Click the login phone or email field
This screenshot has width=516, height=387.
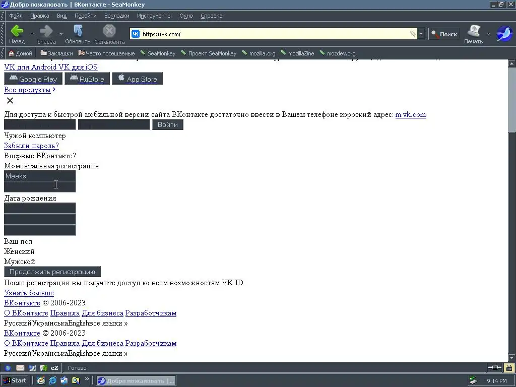click(x=40, y=125)
